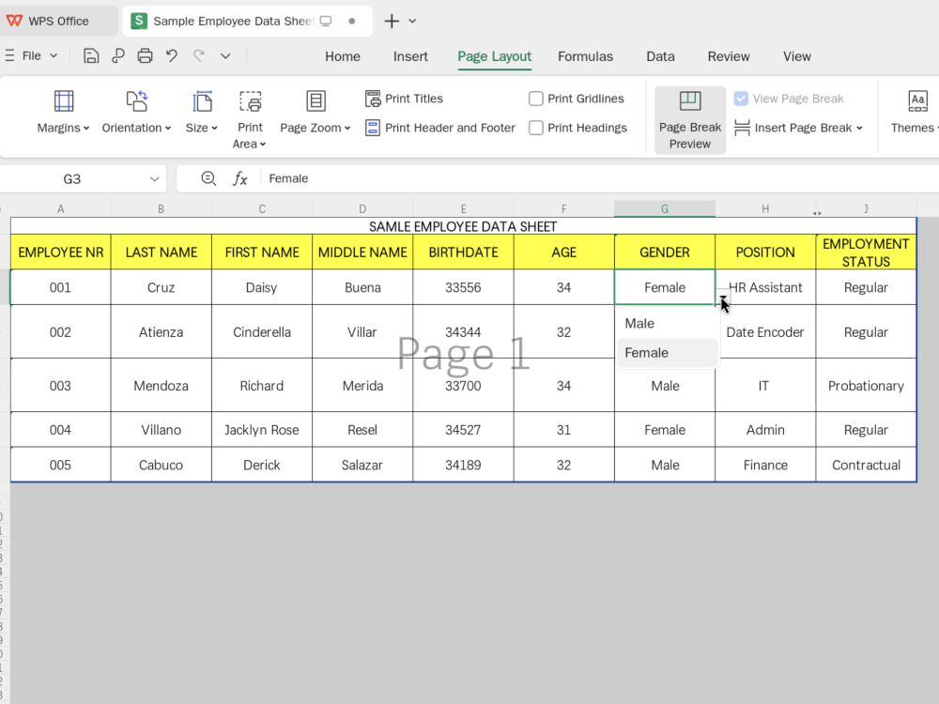This screenshot has height=704, width=939.
Task: Select column A header
Action: pos(60,209)
